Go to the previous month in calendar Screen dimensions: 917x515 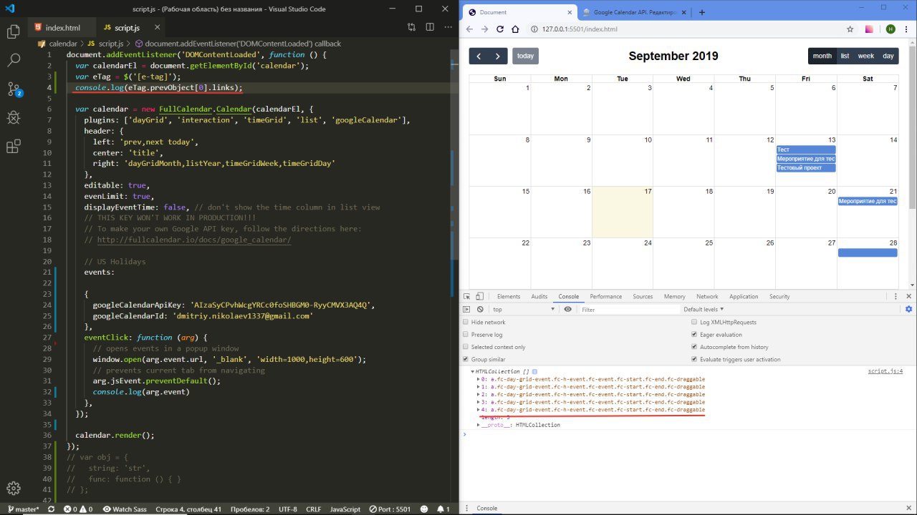tap(479, 56)
